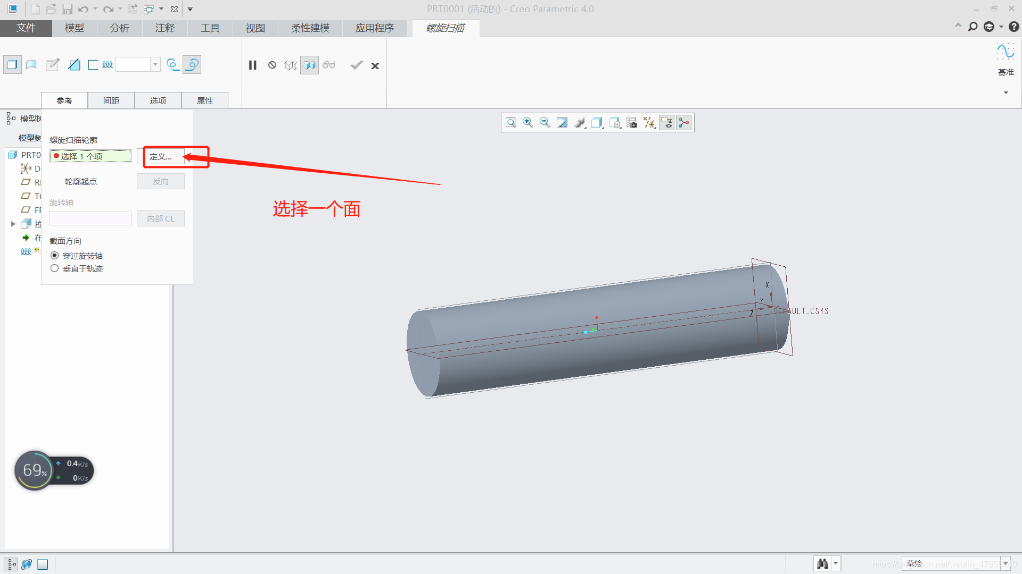The image size is (1022, 574).
Task: Click the green checkmark to accept feature
Action: (356, 65)
